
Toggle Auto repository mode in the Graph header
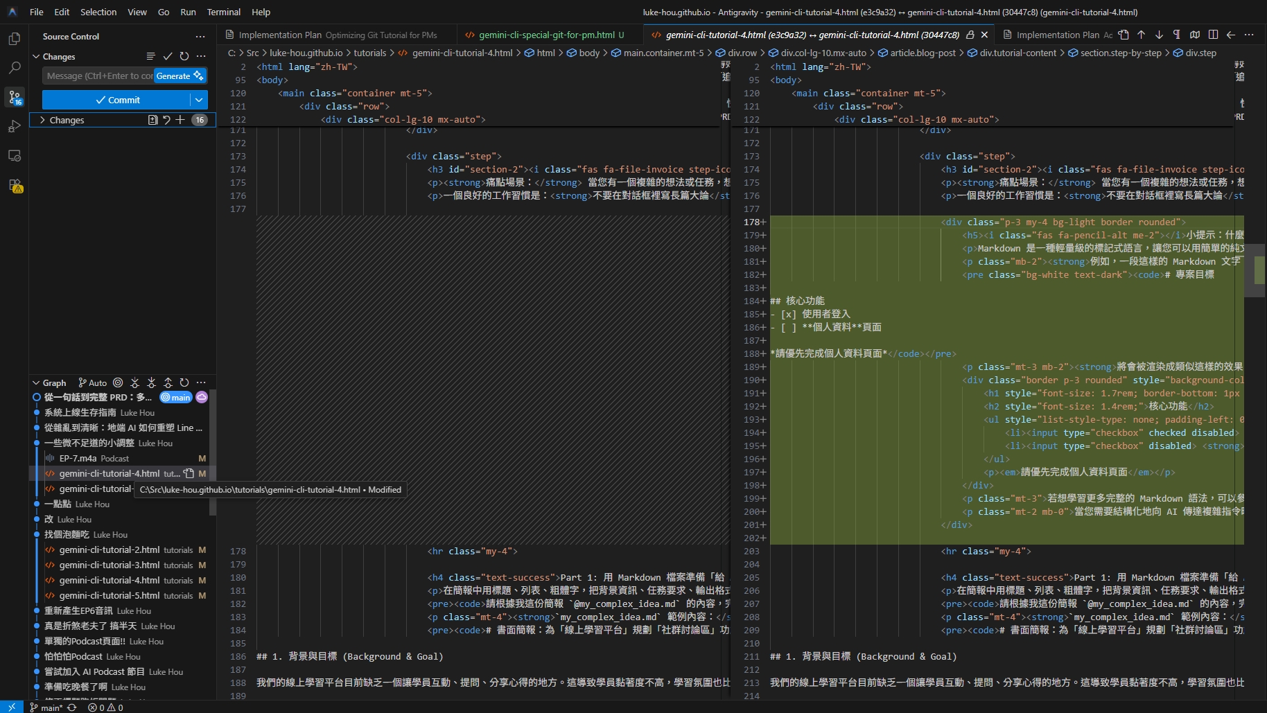(92, 382)
